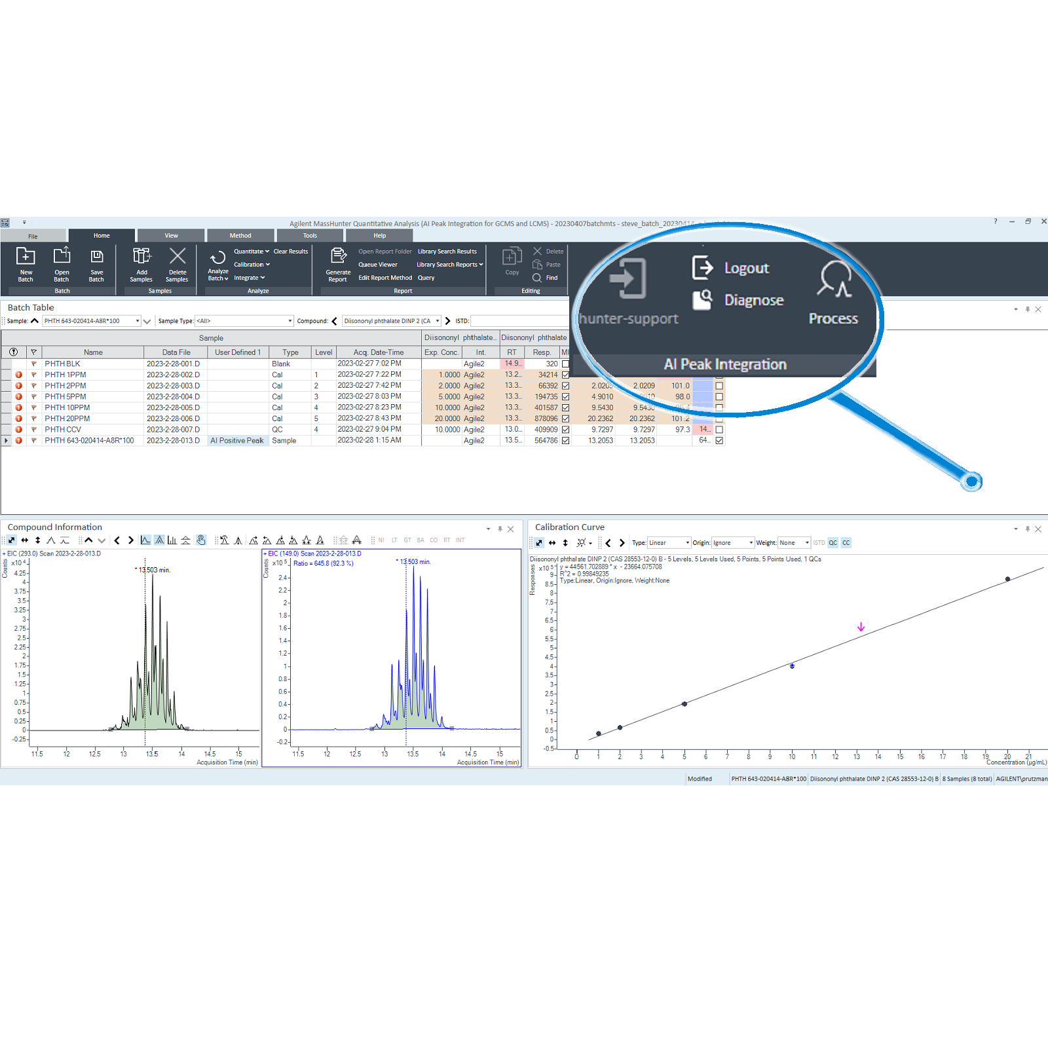The image size is (1048, 1048).
Task: Click Delete Samples in the ribbon
Action: click(x=177, y=264)
